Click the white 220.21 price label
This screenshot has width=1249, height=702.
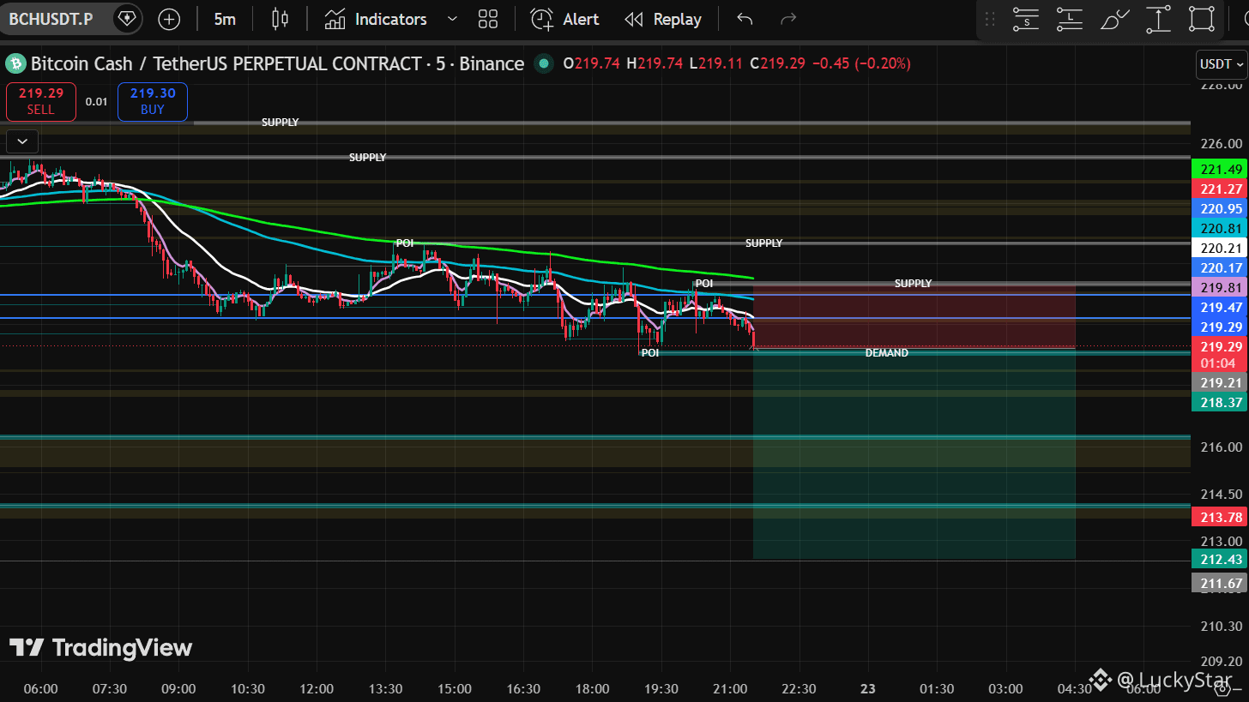1219,248
